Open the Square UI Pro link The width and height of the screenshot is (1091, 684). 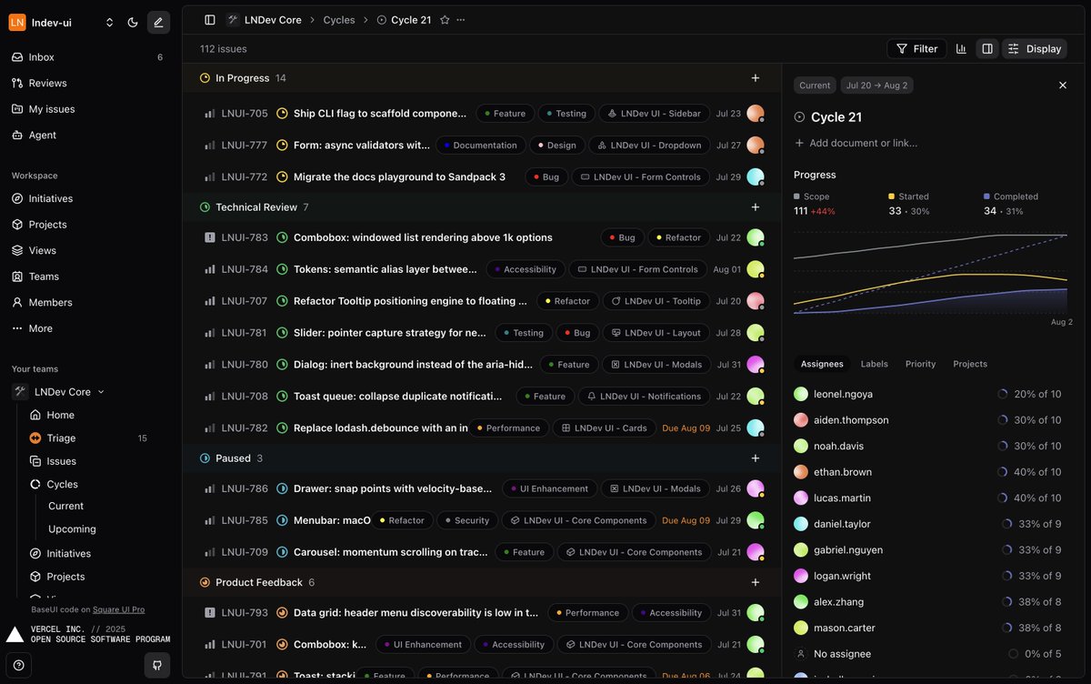point(118,609)
